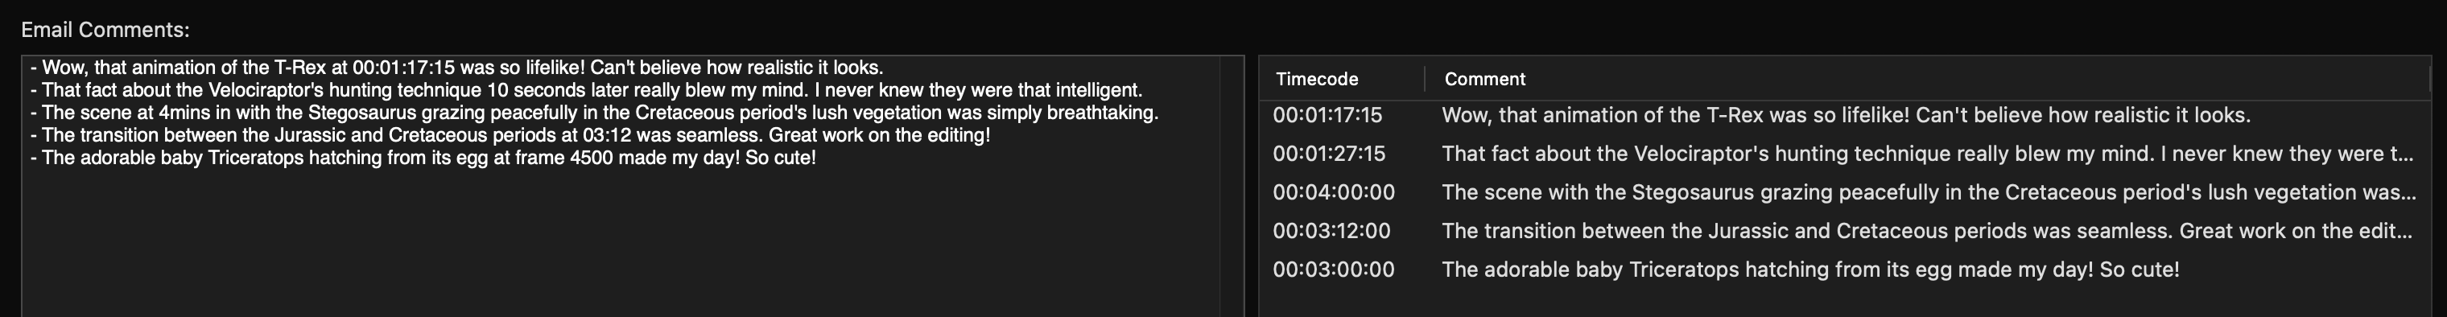
Task: Click the Stegosaurus grazing comment in table
Action: [x=1929, y=192]
